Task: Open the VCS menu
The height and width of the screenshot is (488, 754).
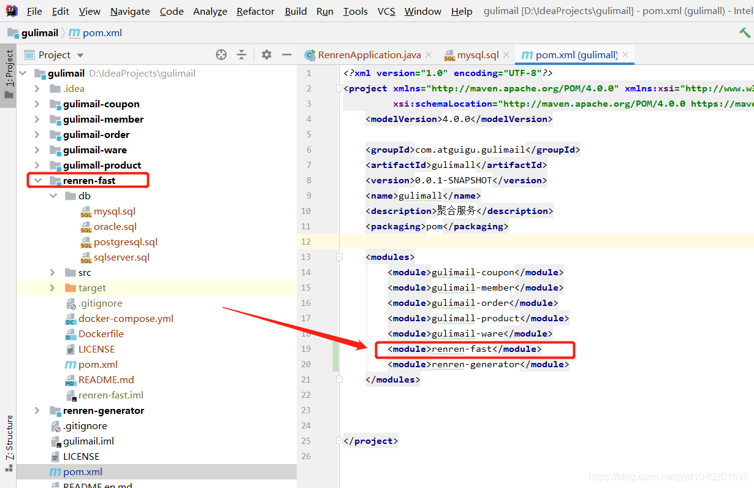Action: pyautogui.click(x=386, y=11)
